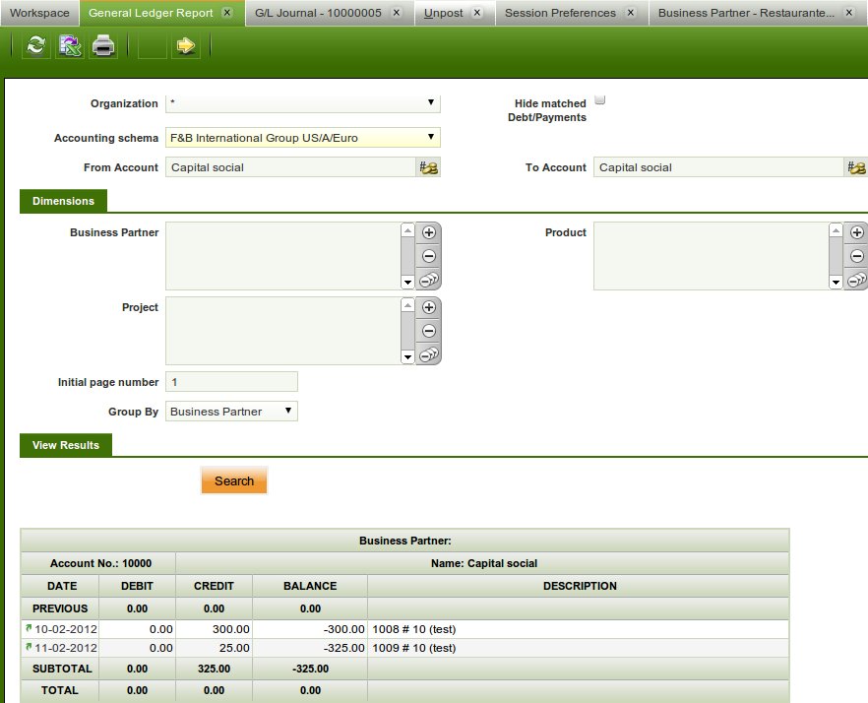
Task: Export the report to Excel
Action: coord(70,46)
